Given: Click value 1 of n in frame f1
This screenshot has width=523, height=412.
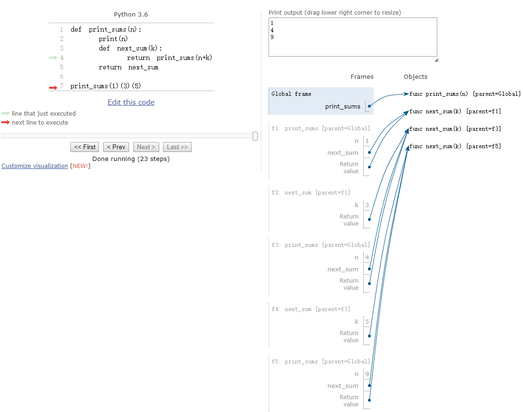Looking at the screenshot, I should coord(367,141).
